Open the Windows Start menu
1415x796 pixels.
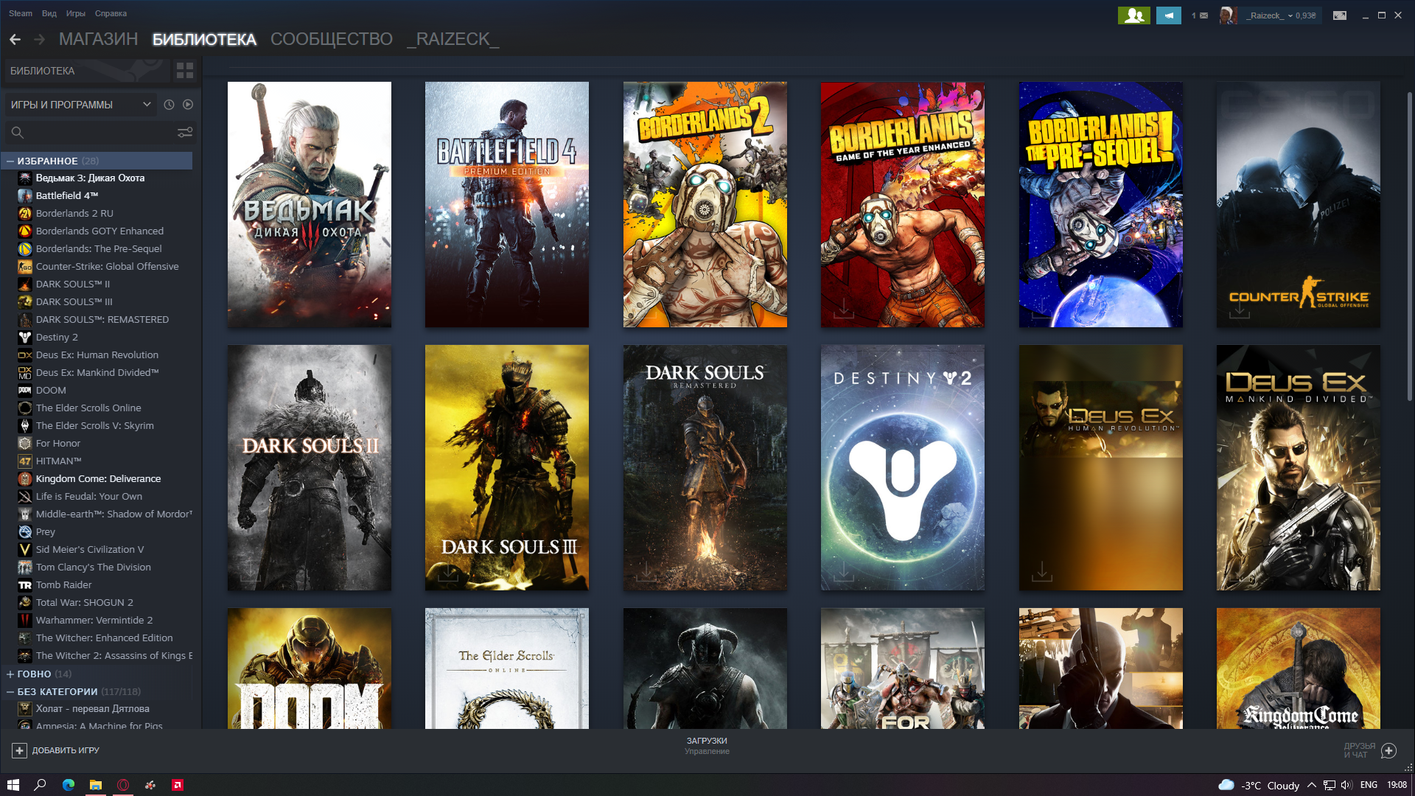(13, 785)
